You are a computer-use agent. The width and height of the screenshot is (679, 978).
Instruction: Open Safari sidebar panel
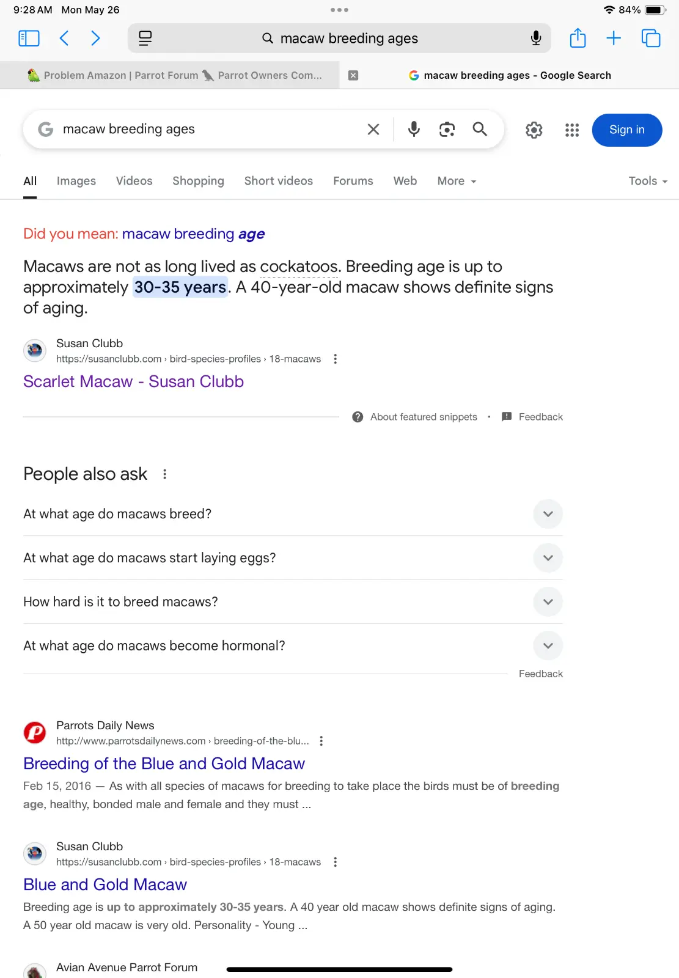[29, 39]
